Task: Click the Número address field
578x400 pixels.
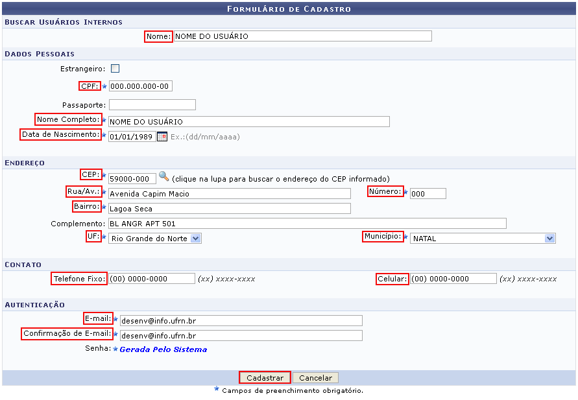Action: click(427, 193)
